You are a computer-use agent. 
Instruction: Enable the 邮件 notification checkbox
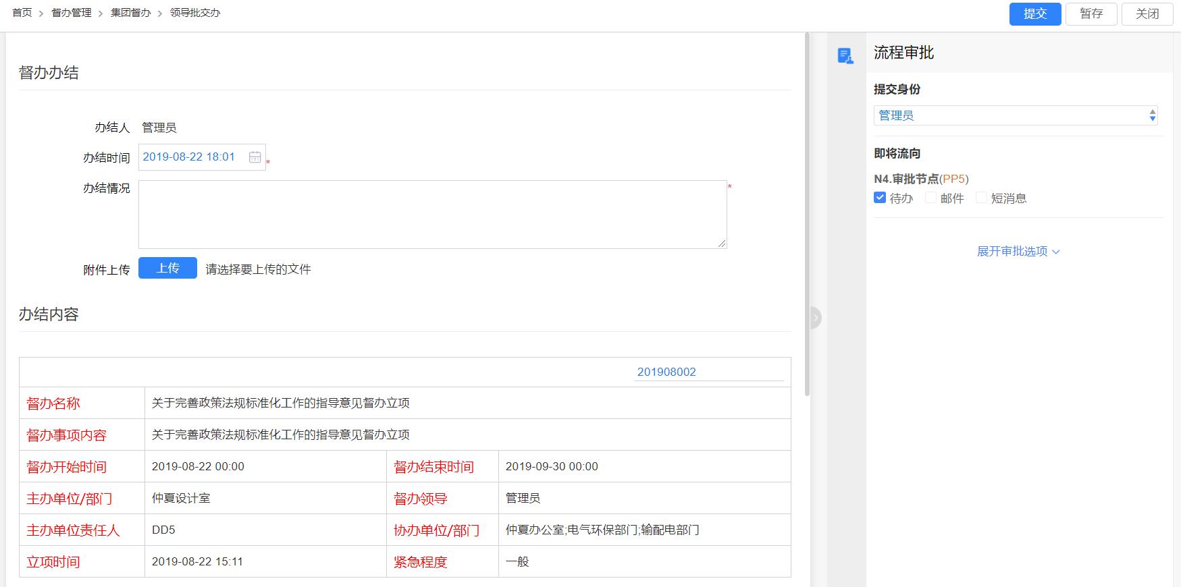click(x=930, y=198)
